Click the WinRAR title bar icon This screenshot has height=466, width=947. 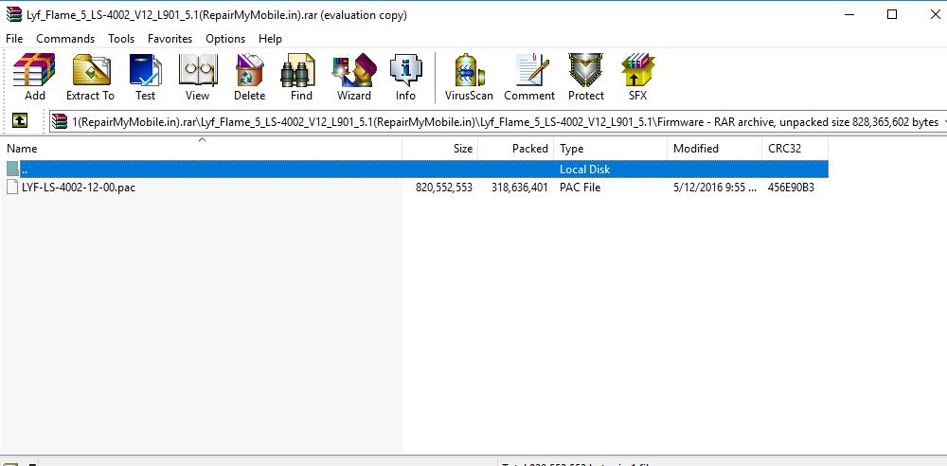[x=14, y=15]
